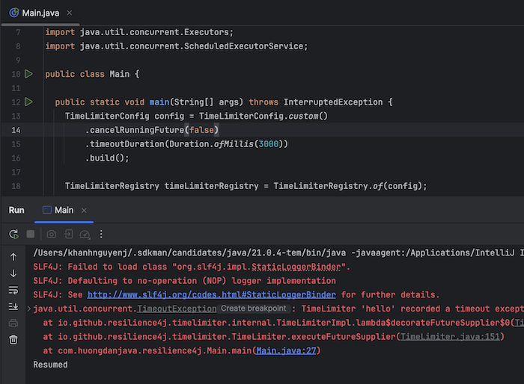Jump up the stack trace arrow
Screen dimensions: 524x384
13,257
